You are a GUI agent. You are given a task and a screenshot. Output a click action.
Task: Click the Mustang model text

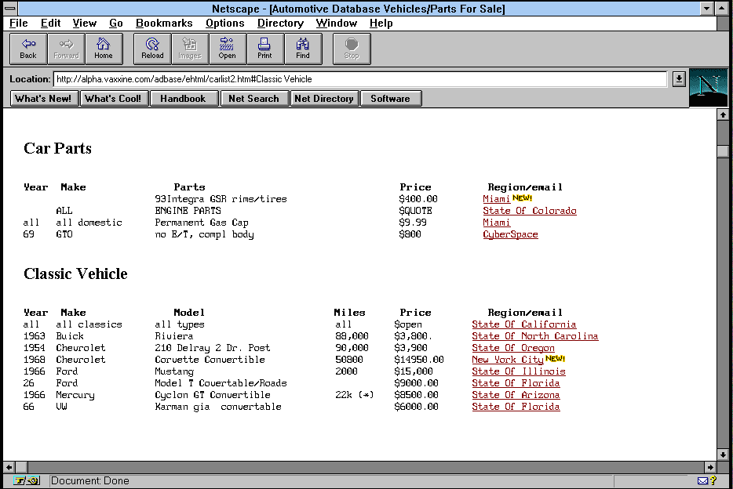coord(174,371)
